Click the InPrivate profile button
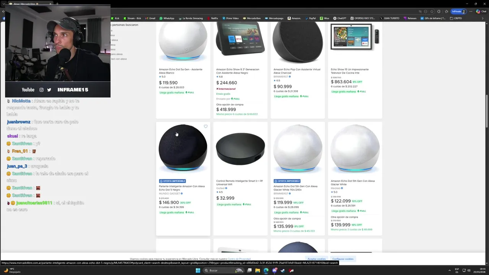The height and width of the screenshot is (275, 489). 459,11
